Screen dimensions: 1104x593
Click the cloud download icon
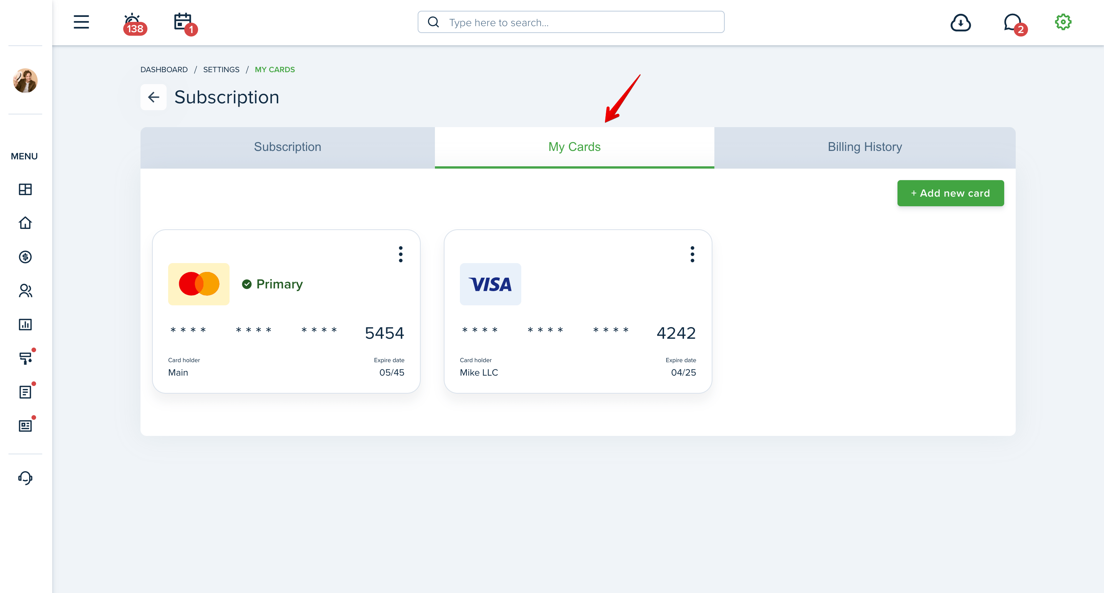click(960, 22)
